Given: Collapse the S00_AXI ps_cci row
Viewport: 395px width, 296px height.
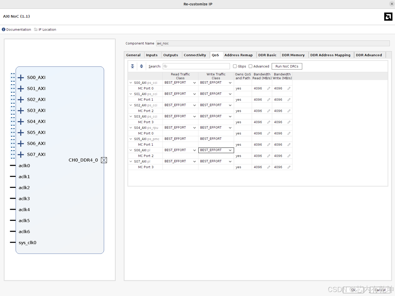Looking at the screenshot, I should click(x=131, y=83).
